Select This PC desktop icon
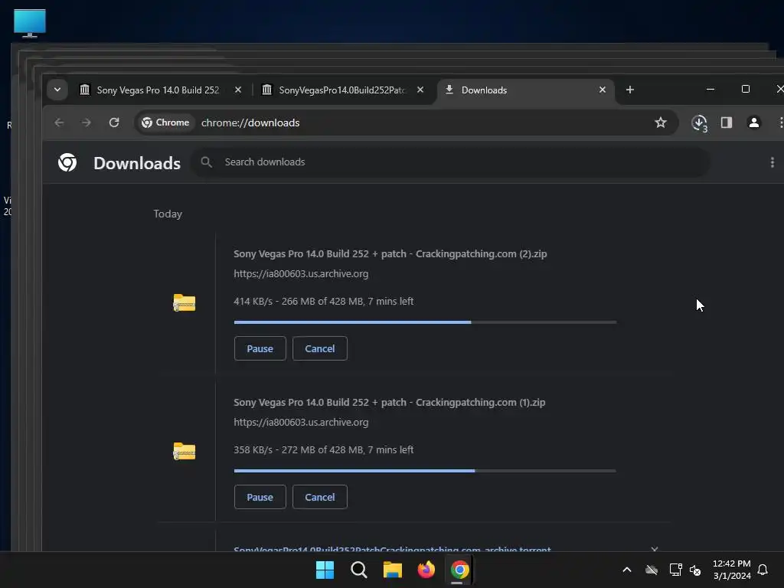This screenshot has width=784, height=588. (30, 23)
